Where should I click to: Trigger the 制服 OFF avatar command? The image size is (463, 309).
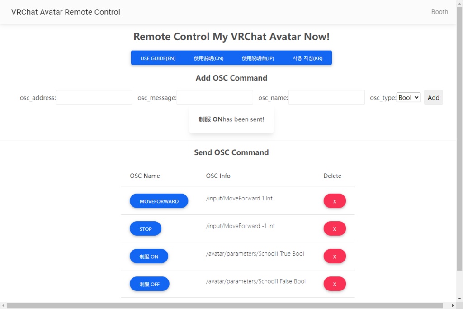[149, 284]
